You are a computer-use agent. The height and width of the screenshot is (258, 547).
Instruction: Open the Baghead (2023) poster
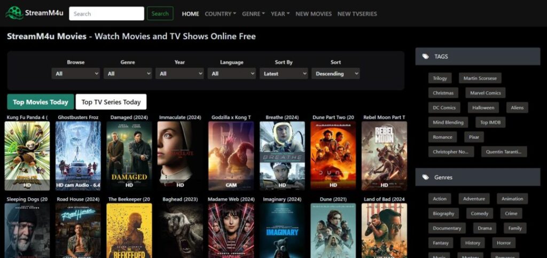(180, 230)
